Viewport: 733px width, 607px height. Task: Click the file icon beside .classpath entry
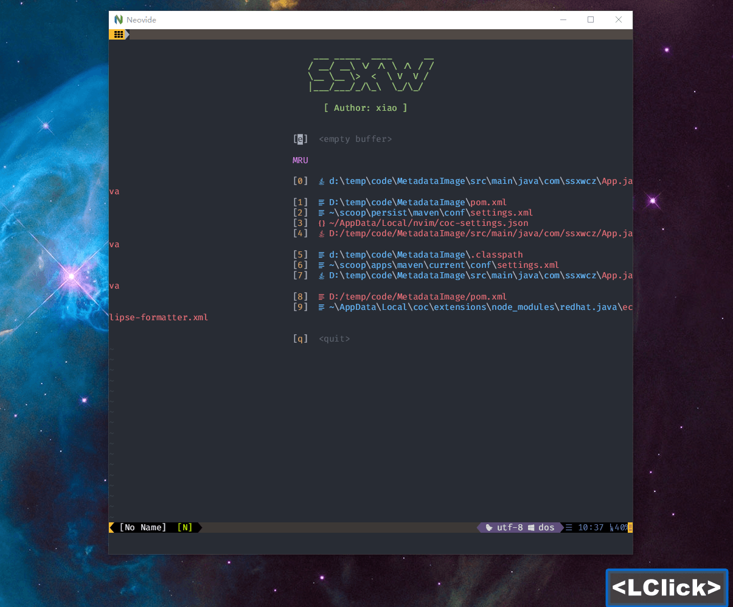[322, 254]
